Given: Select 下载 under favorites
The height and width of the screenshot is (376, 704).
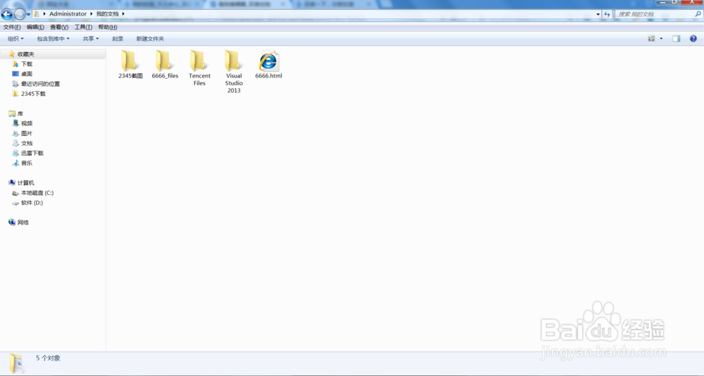Looking at the screenshot, I should click(27, 64).
